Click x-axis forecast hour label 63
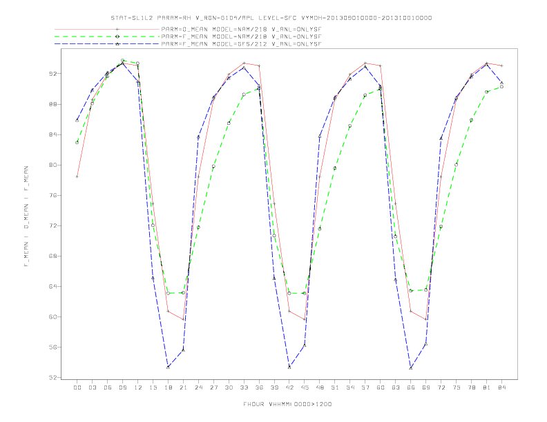547x422 pixels. tap(396, 388)
